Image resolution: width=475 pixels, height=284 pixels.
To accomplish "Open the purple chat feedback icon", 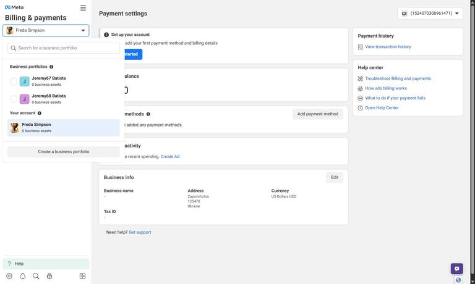I will click(x=457, y=269).
